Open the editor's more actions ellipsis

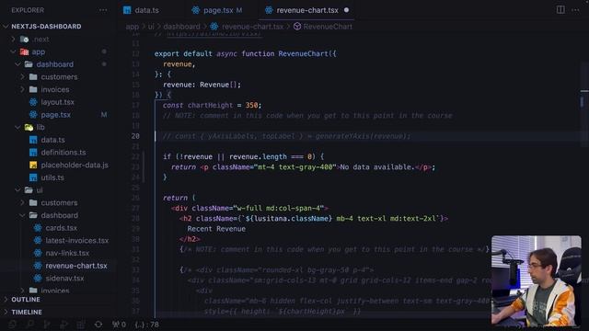tap(575, 10)
